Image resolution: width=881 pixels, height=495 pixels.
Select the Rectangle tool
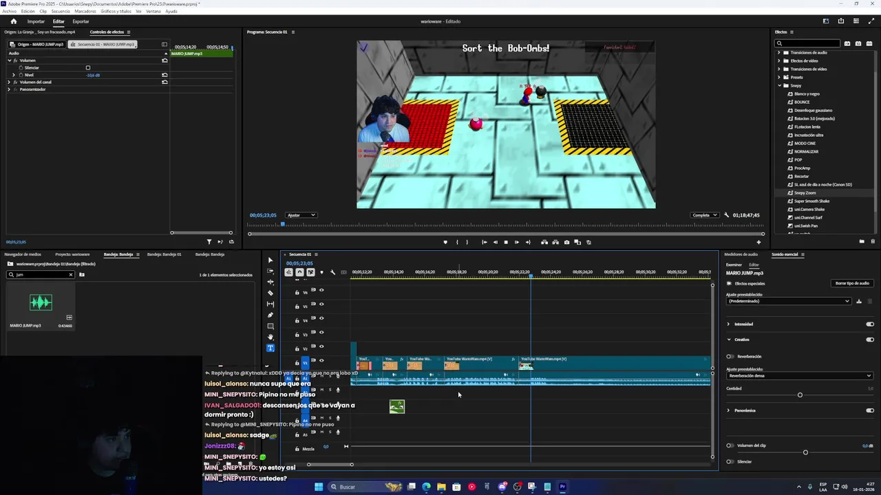click(x=270, y=326)
